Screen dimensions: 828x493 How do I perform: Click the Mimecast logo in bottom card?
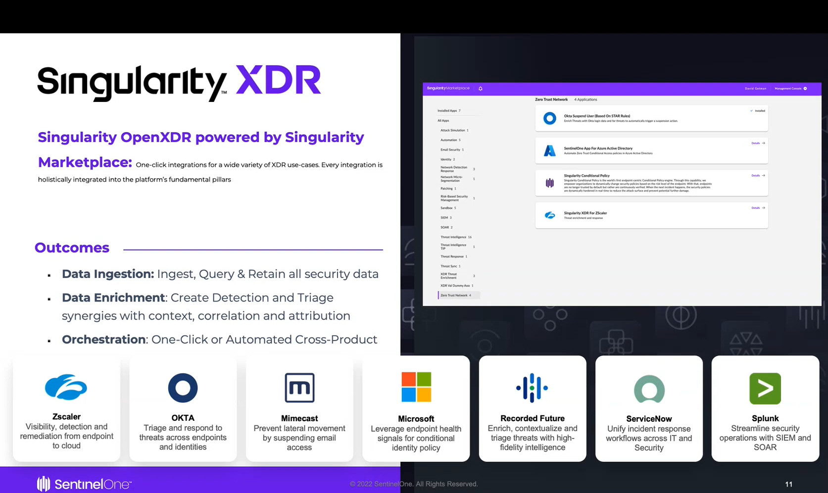(299, 388)
